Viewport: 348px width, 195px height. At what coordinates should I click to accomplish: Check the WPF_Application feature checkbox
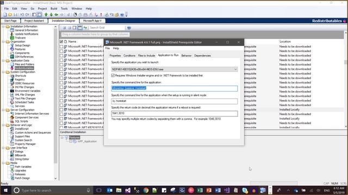[71, 141]
